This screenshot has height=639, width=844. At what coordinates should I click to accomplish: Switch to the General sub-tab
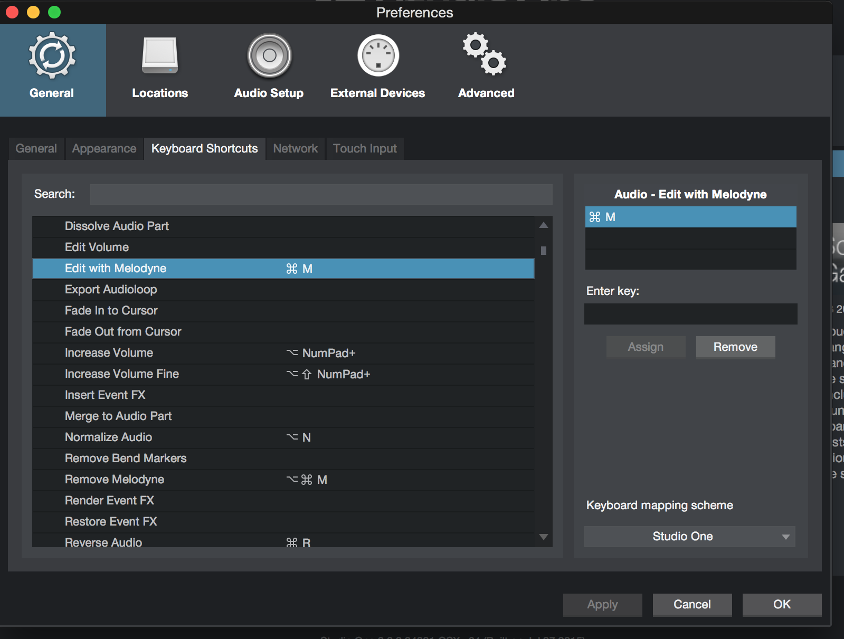pyautogui.click(x=36, y=149)
